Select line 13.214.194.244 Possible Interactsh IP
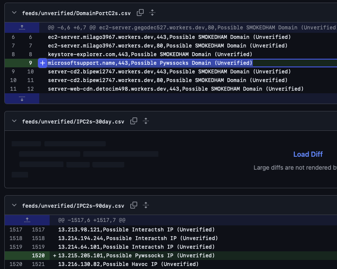Viewport: 337px width, 269px height. [138, 238]
